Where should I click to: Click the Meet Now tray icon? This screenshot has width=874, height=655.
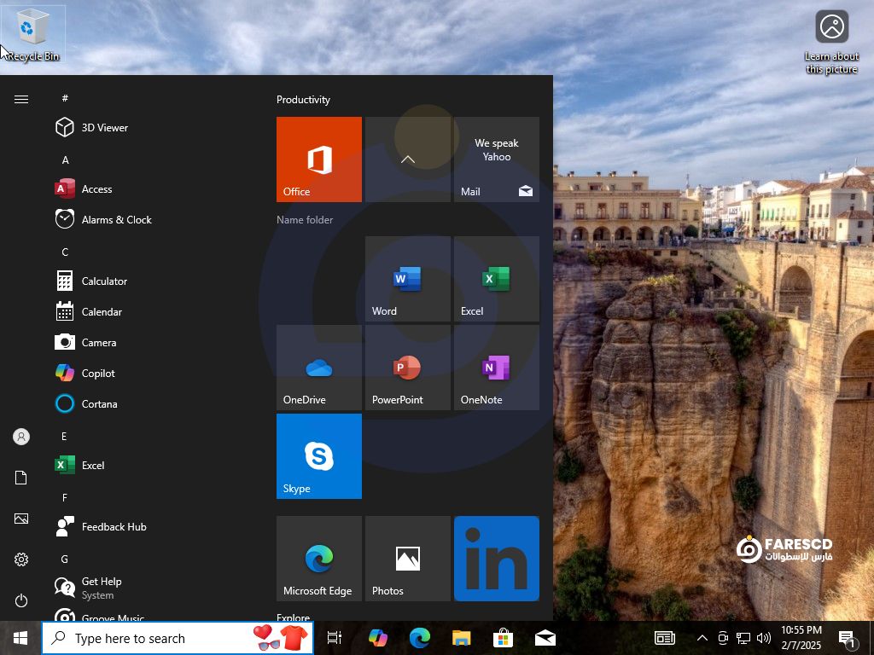[x=723, y=638]
